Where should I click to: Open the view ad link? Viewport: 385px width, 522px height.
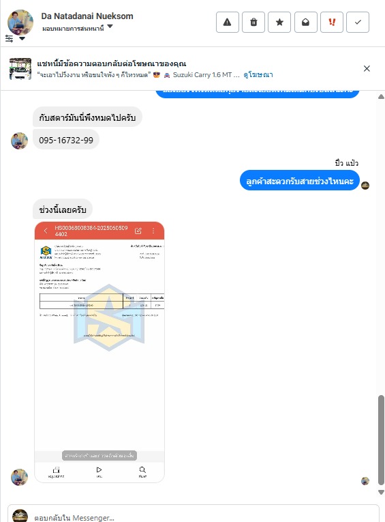click(x=258, y=75)
